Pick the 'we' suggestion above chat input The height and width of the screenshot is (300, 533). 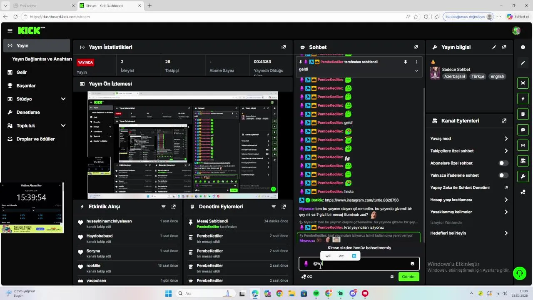click(341, 256)
